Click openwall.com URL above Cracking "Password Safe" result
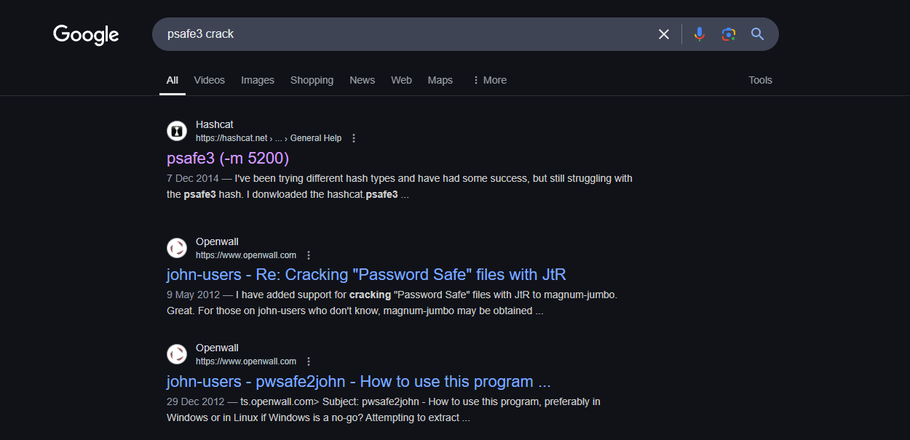The width and height of the screenshot is (910, 440). [x=246, y=255]
